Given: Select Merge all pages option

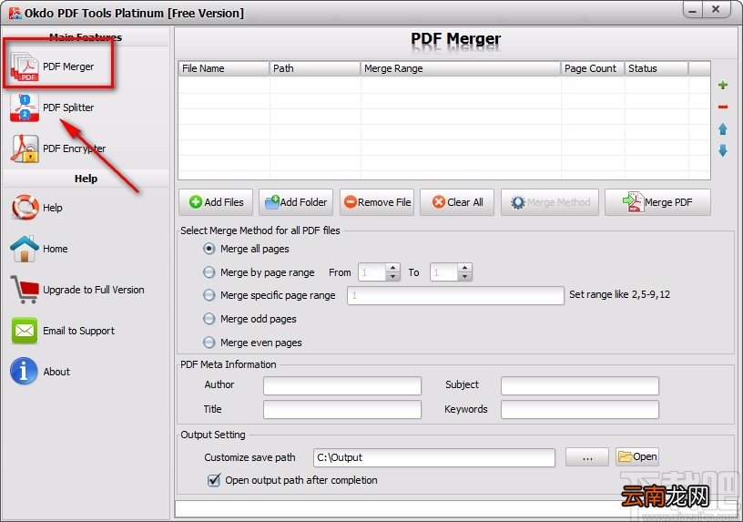Looking at the screenshot, I should coord(209,249).
